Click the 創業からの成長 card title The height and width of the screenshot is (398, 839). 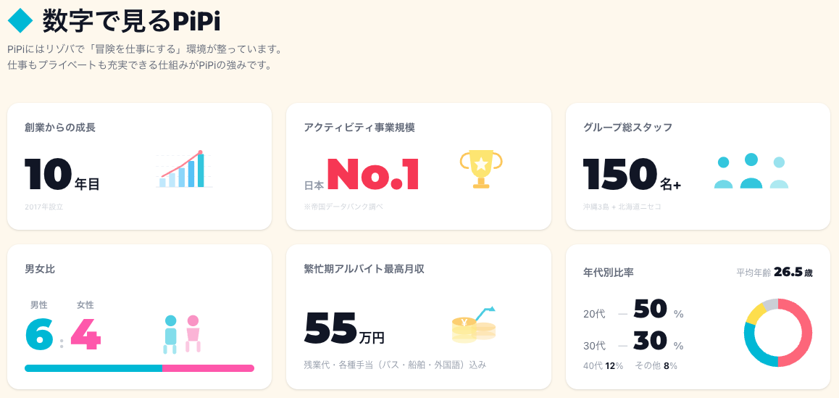[x=60, y=128]
